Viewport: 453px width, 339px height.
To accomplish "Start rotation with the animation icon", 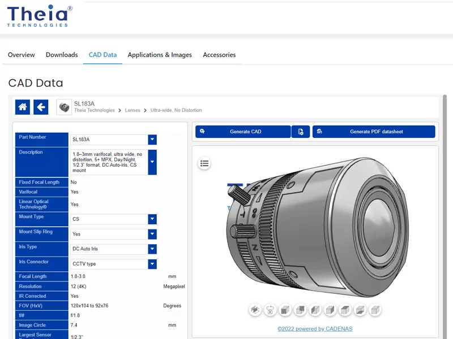I will pos(270,310).
